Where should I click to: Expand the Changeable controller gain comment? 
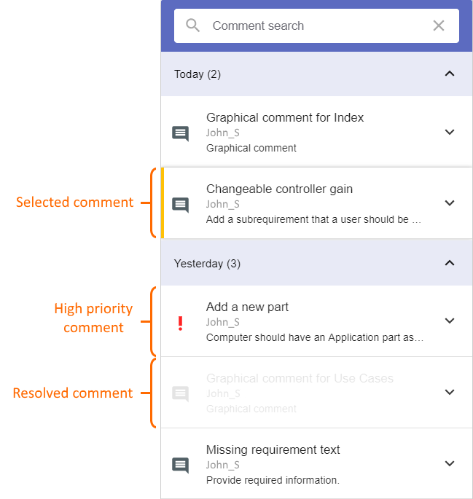click(x=450, y=203)
